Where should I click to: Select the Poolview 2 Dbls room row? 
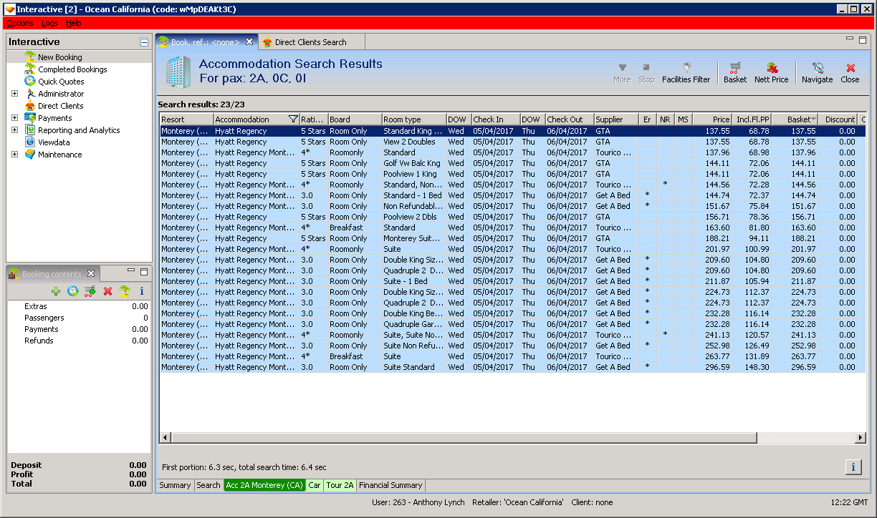click(512, 217)
